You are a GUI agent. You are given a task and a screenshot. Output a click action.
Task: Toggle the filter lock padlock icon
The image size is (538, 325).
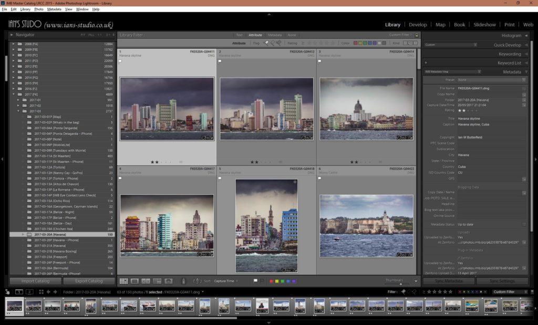pos(417,35)
